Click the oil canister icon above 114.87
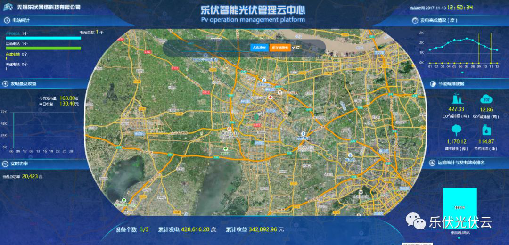The height and width of the screenshot is (245, 509). 486,130
